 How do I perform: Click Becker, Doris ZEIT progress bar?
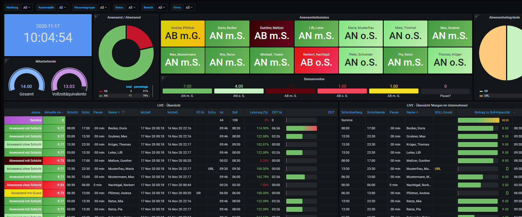tap(302, 128)
